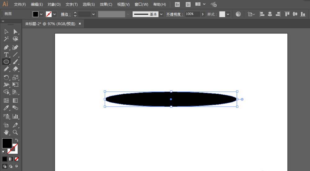Choose the Column Graph tool
Viewport: 310px width, 171px height.
coord(15,116)
